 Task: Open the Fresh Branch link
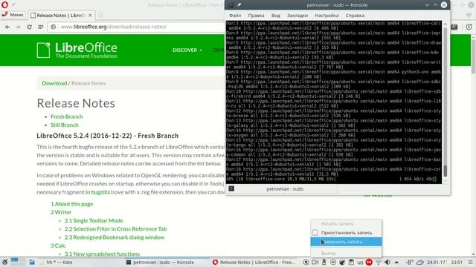66,116
